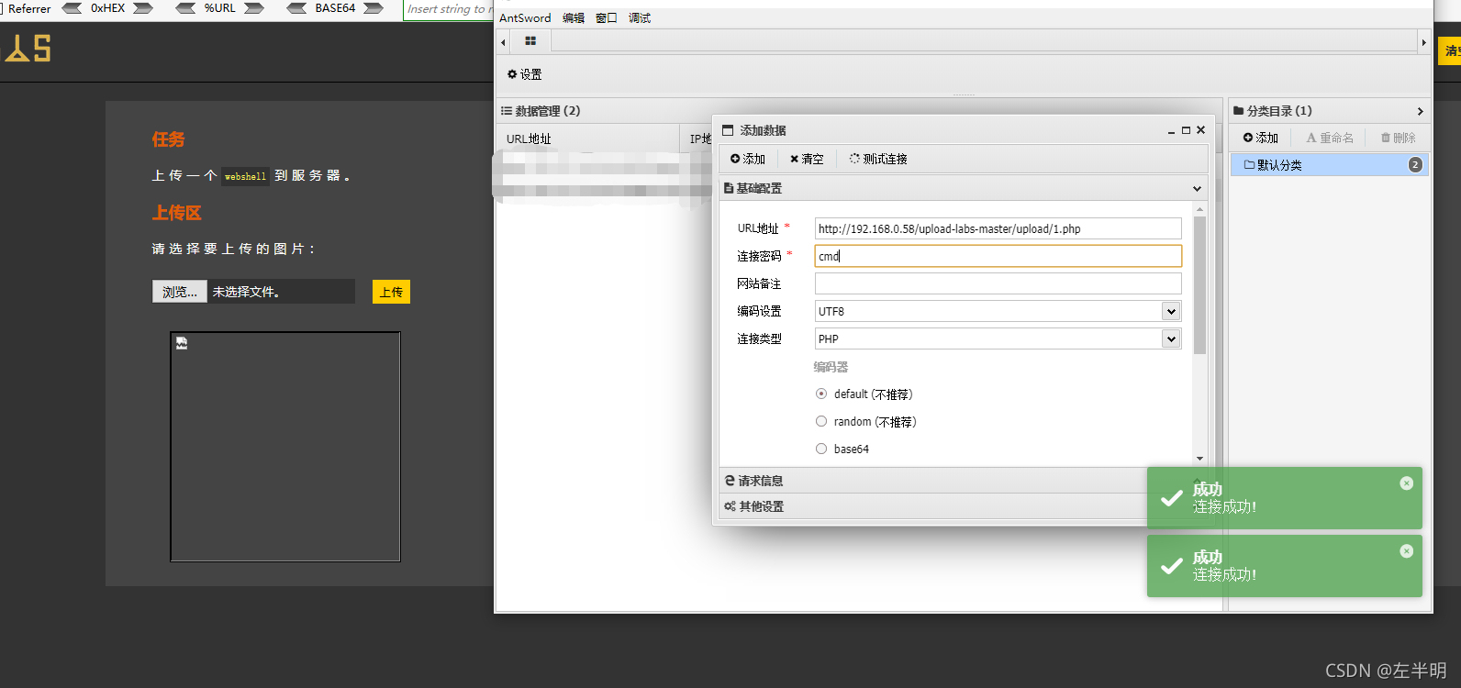Select the default (不推荐) encoder
1461x688 pixels.
point(821,394)
